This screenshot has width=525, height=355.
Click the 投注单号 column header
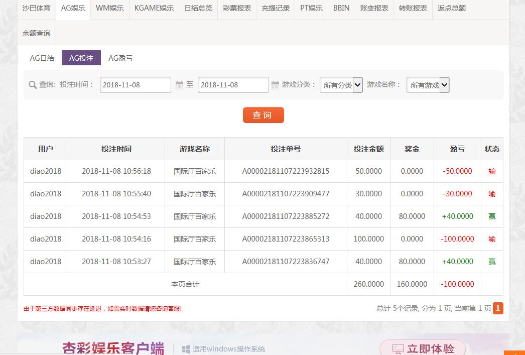pos(286,149)
